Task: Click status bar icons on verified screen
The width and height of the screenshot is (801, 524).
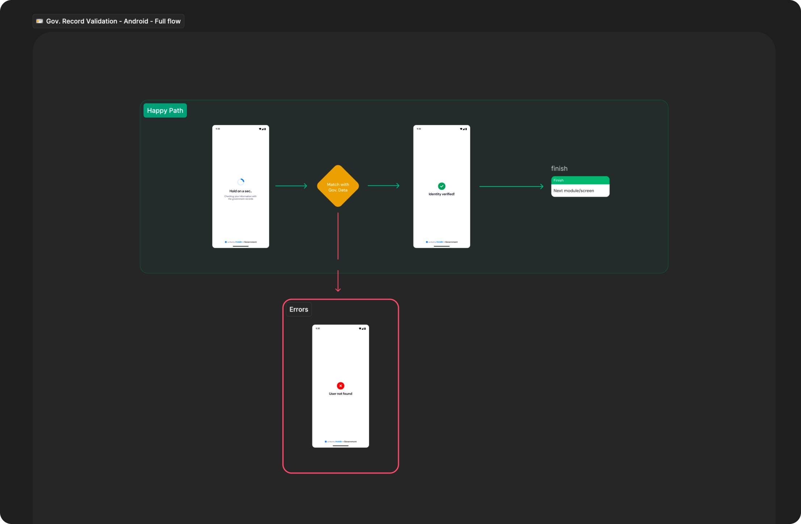Action: click(x=463, y=129)
